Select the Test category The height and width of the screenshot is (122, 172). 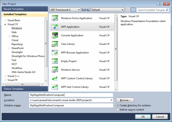tap(14, 60)
